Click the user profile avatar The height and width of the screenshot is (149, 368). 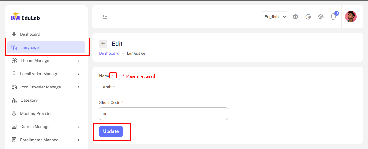[x=351, y=17]
